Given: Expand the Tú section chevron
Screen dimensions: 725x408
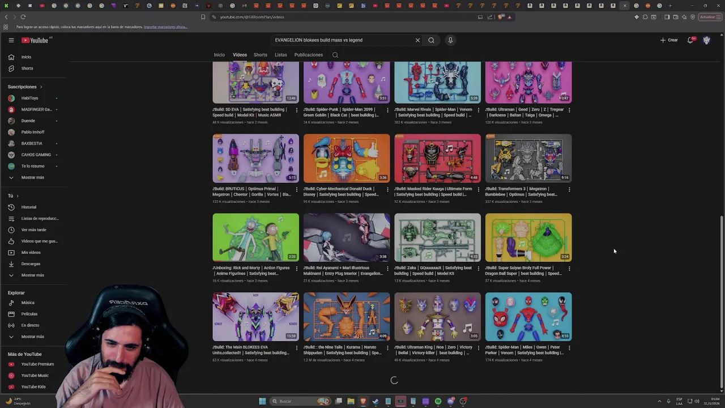Looking at the screenshot, I should (x=18, y=195).
